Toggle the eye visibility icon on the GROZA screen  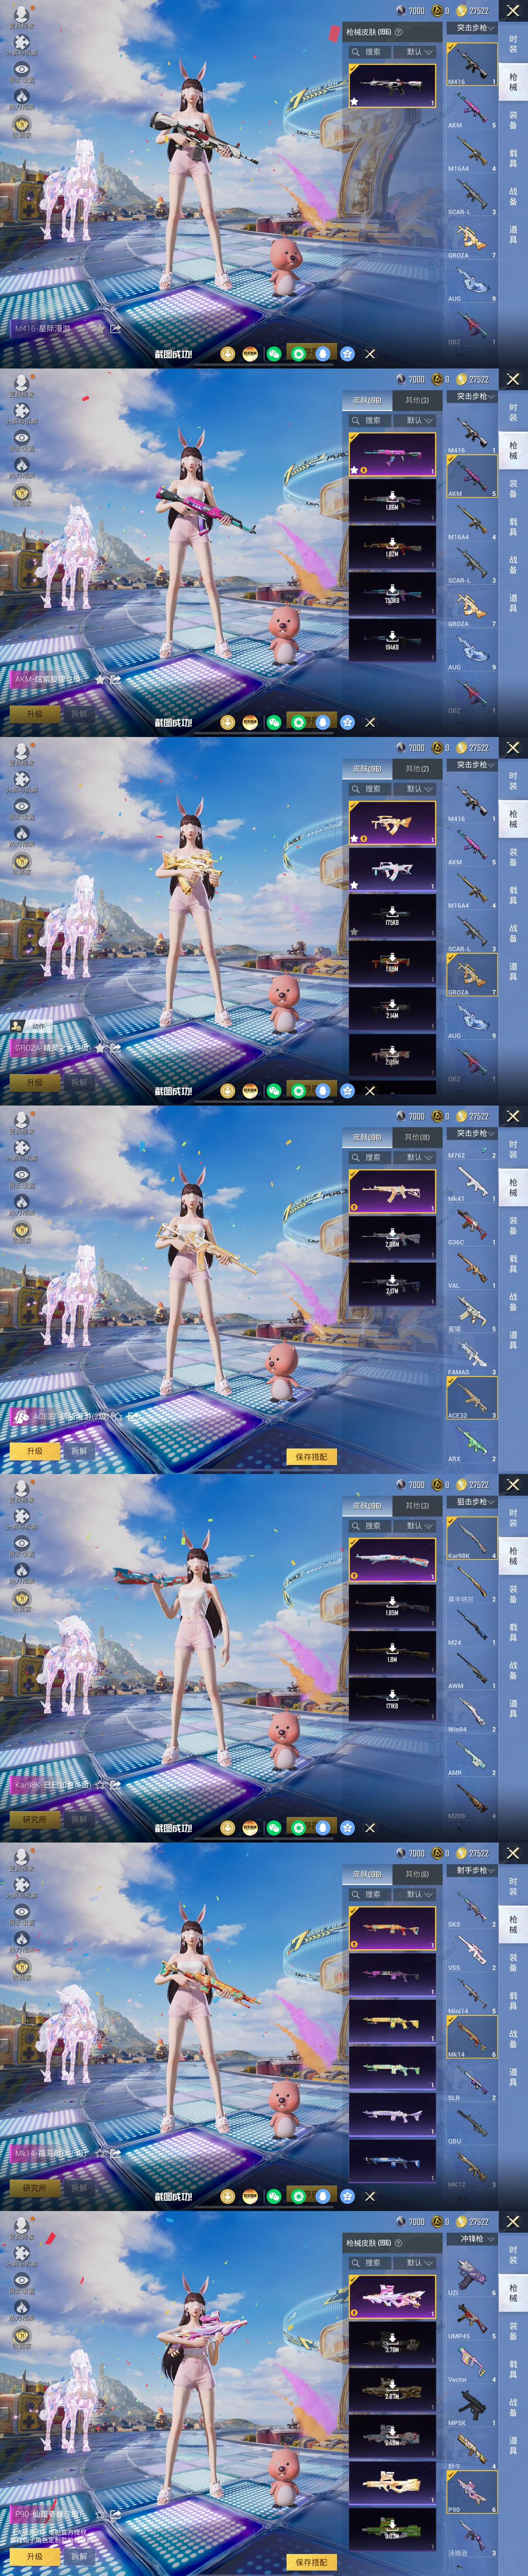[21, 805]
